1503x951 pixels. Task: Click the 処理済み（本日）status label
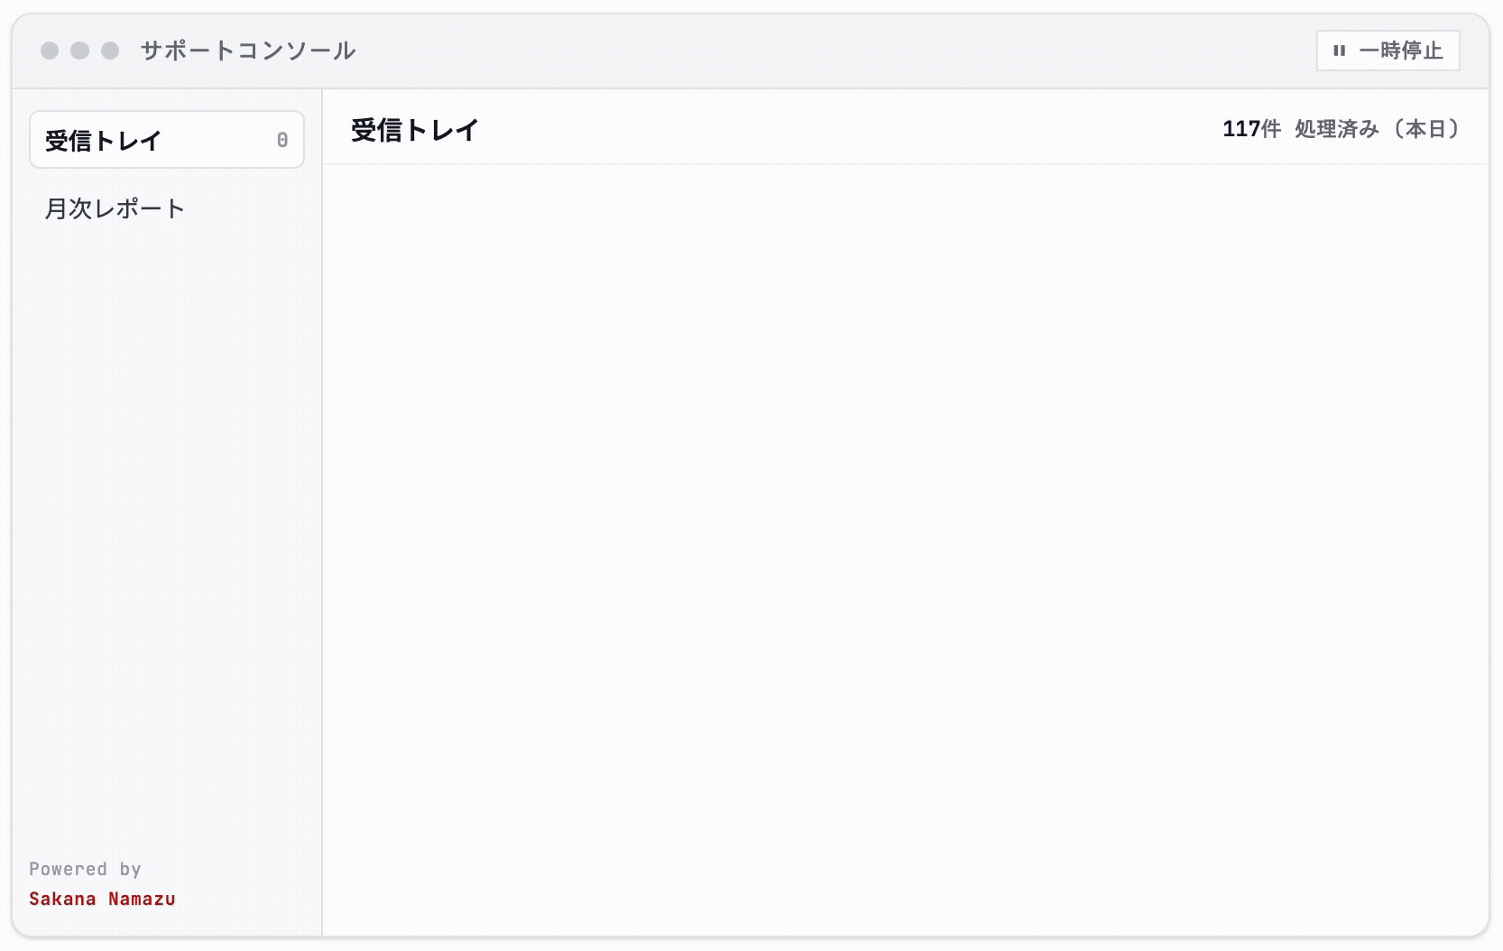[x=1377, y=129]
